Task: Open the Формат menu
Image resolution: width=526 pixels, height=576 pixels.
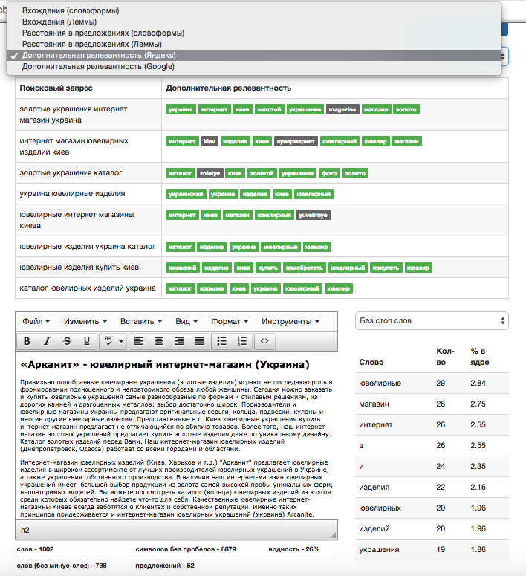Action: coord(230,321)
